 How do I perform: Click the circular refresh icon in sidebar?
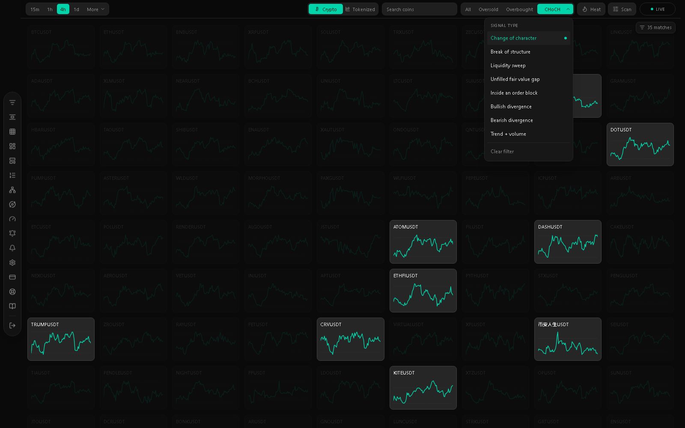coord(12,205)
